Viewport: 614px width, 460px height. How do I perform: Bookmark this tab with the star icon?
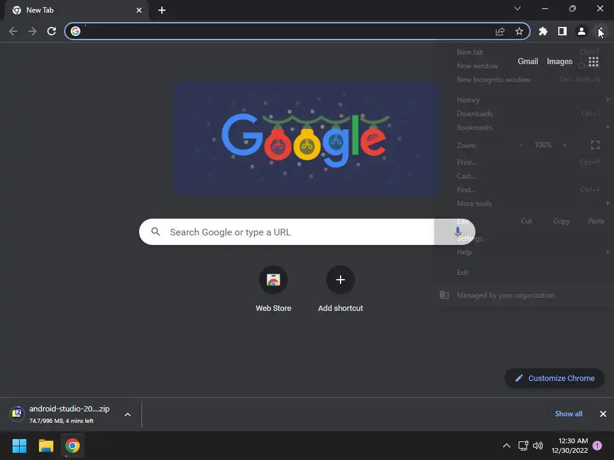click(519, 31)
